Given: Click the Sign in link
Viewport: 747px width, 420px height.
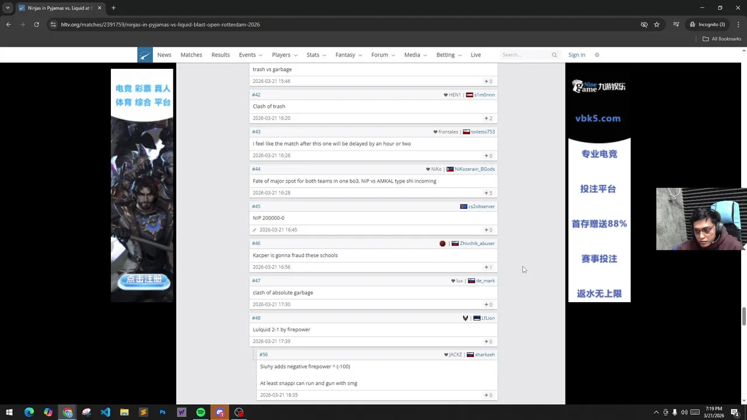Looking at the screenshot, I should tap(577, 55).
